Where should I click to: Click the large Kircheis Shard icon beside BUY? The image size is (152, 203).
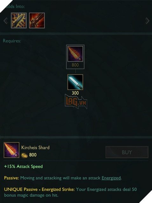pyautogui.click(x=11, y=150)
